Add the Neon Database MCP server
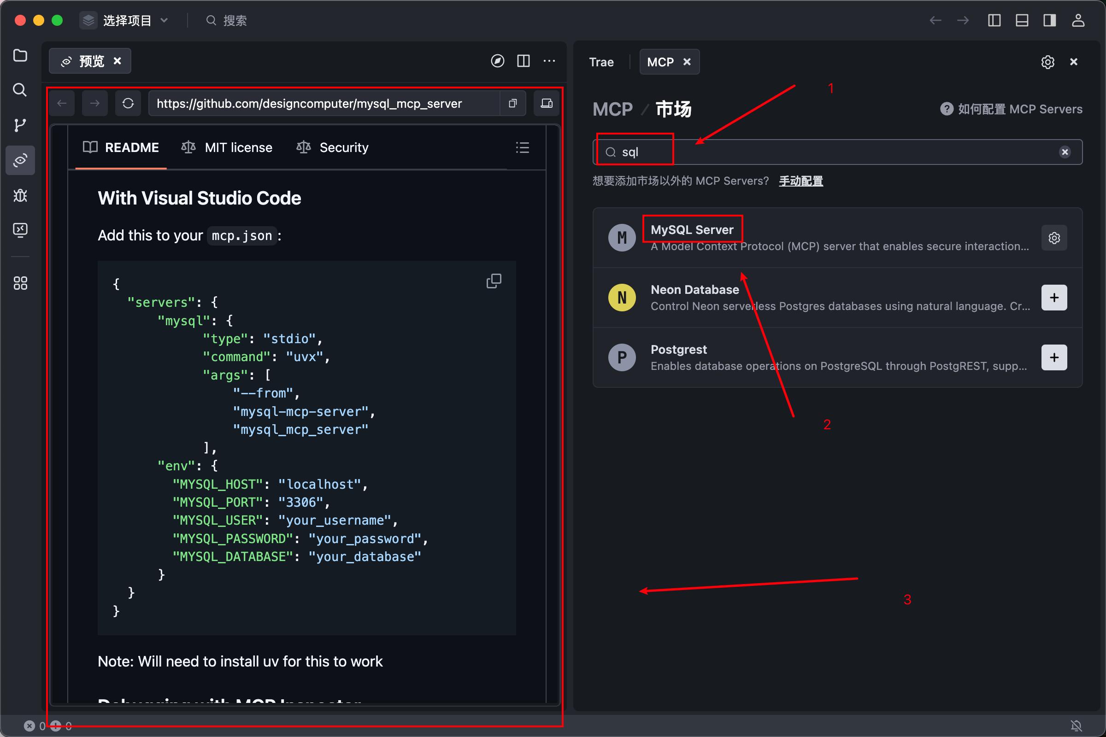Screen dimensions: 1106x737 tap(1054, 298)
